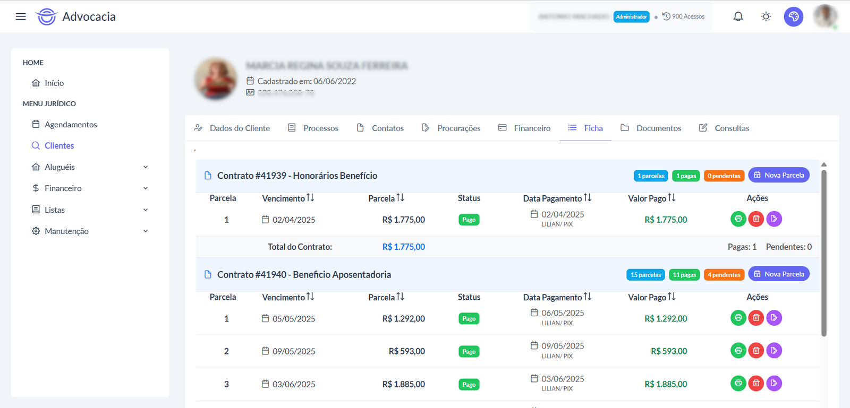Open the hamburger menu icon
The height and width of the screenshot is (408, 850).
(x=21, y=16)
